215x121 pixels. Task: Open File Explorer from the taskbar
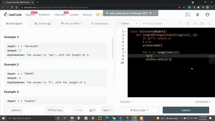coord(72,118)
